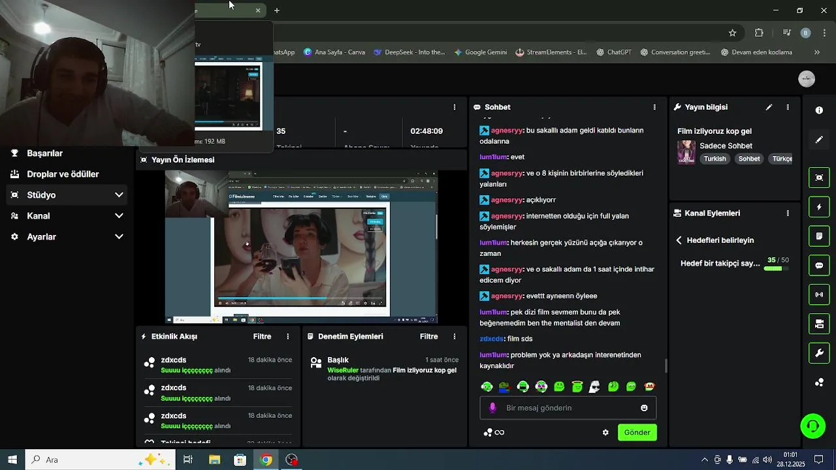Open Kanal Eylemleri panel three-dot menu
Image resolution: width=836 pixels, height=470 pixels.
pyautogui.click(x=788, y=213)
